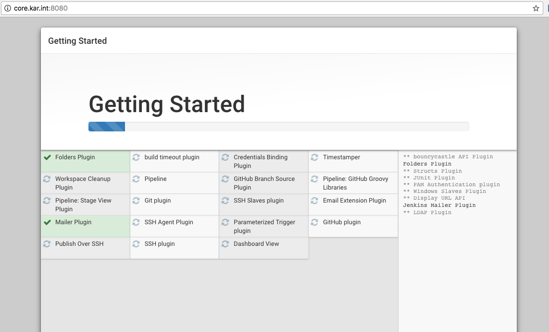Select the Timestamper label

[341, 157]
